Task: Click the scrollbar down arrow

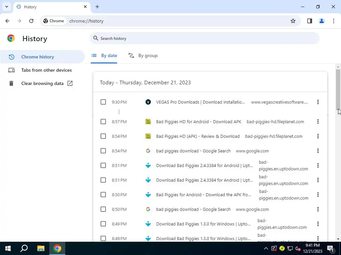Action: pos(338,239)
